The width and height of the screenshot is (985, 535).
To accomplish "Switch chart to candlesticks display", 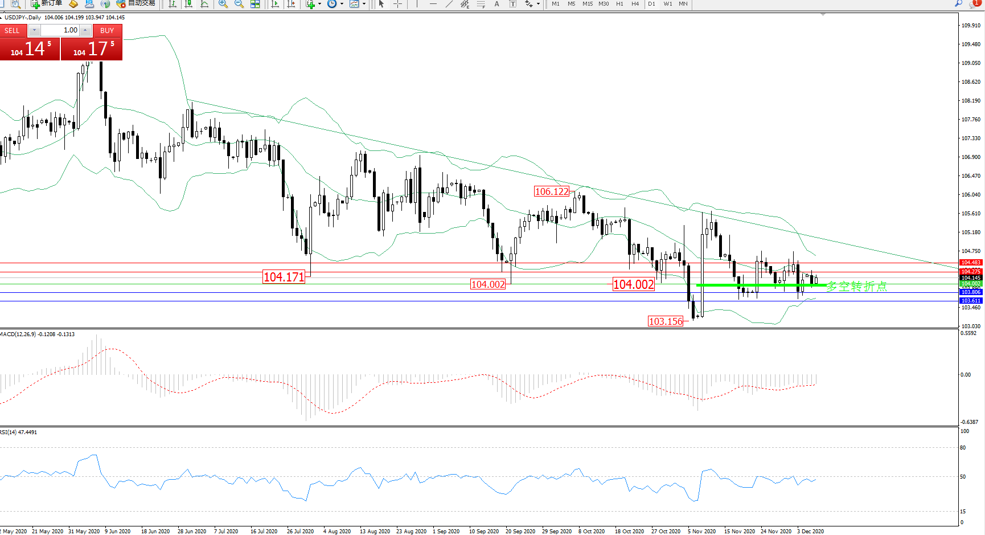I will click(x=188, y=4).
